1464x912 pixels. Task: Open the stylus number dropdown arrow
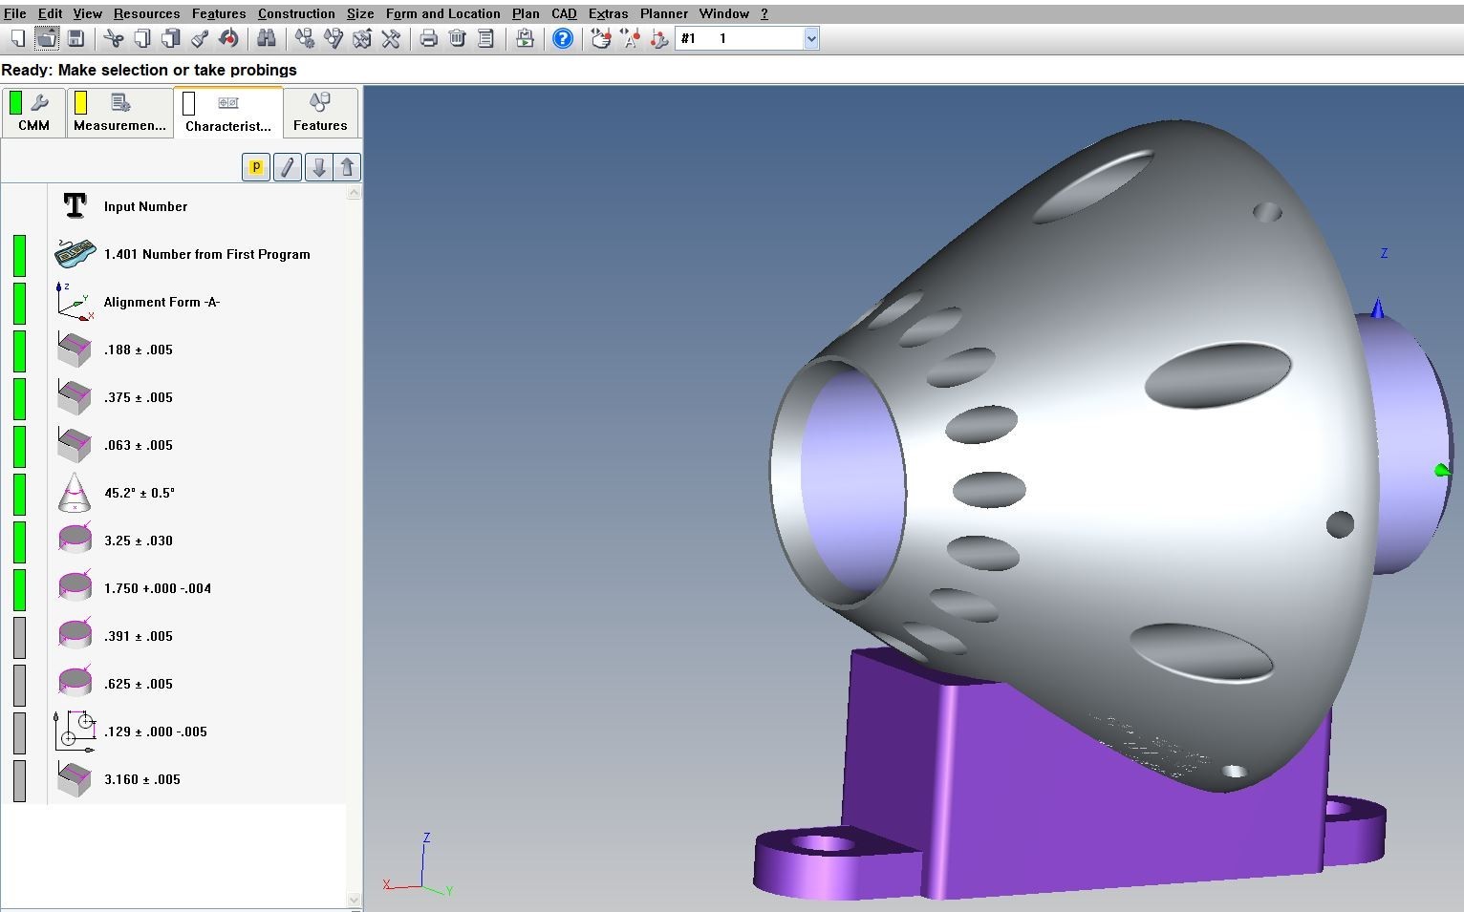(x=811, y=38)
